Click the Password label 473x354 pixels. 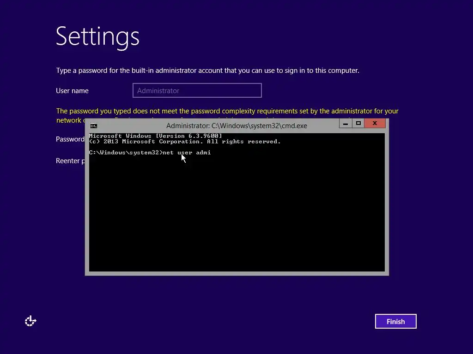click(70, 139)
